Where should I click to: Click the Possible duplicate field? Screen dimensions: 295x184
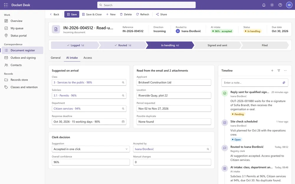coord(174,122)
